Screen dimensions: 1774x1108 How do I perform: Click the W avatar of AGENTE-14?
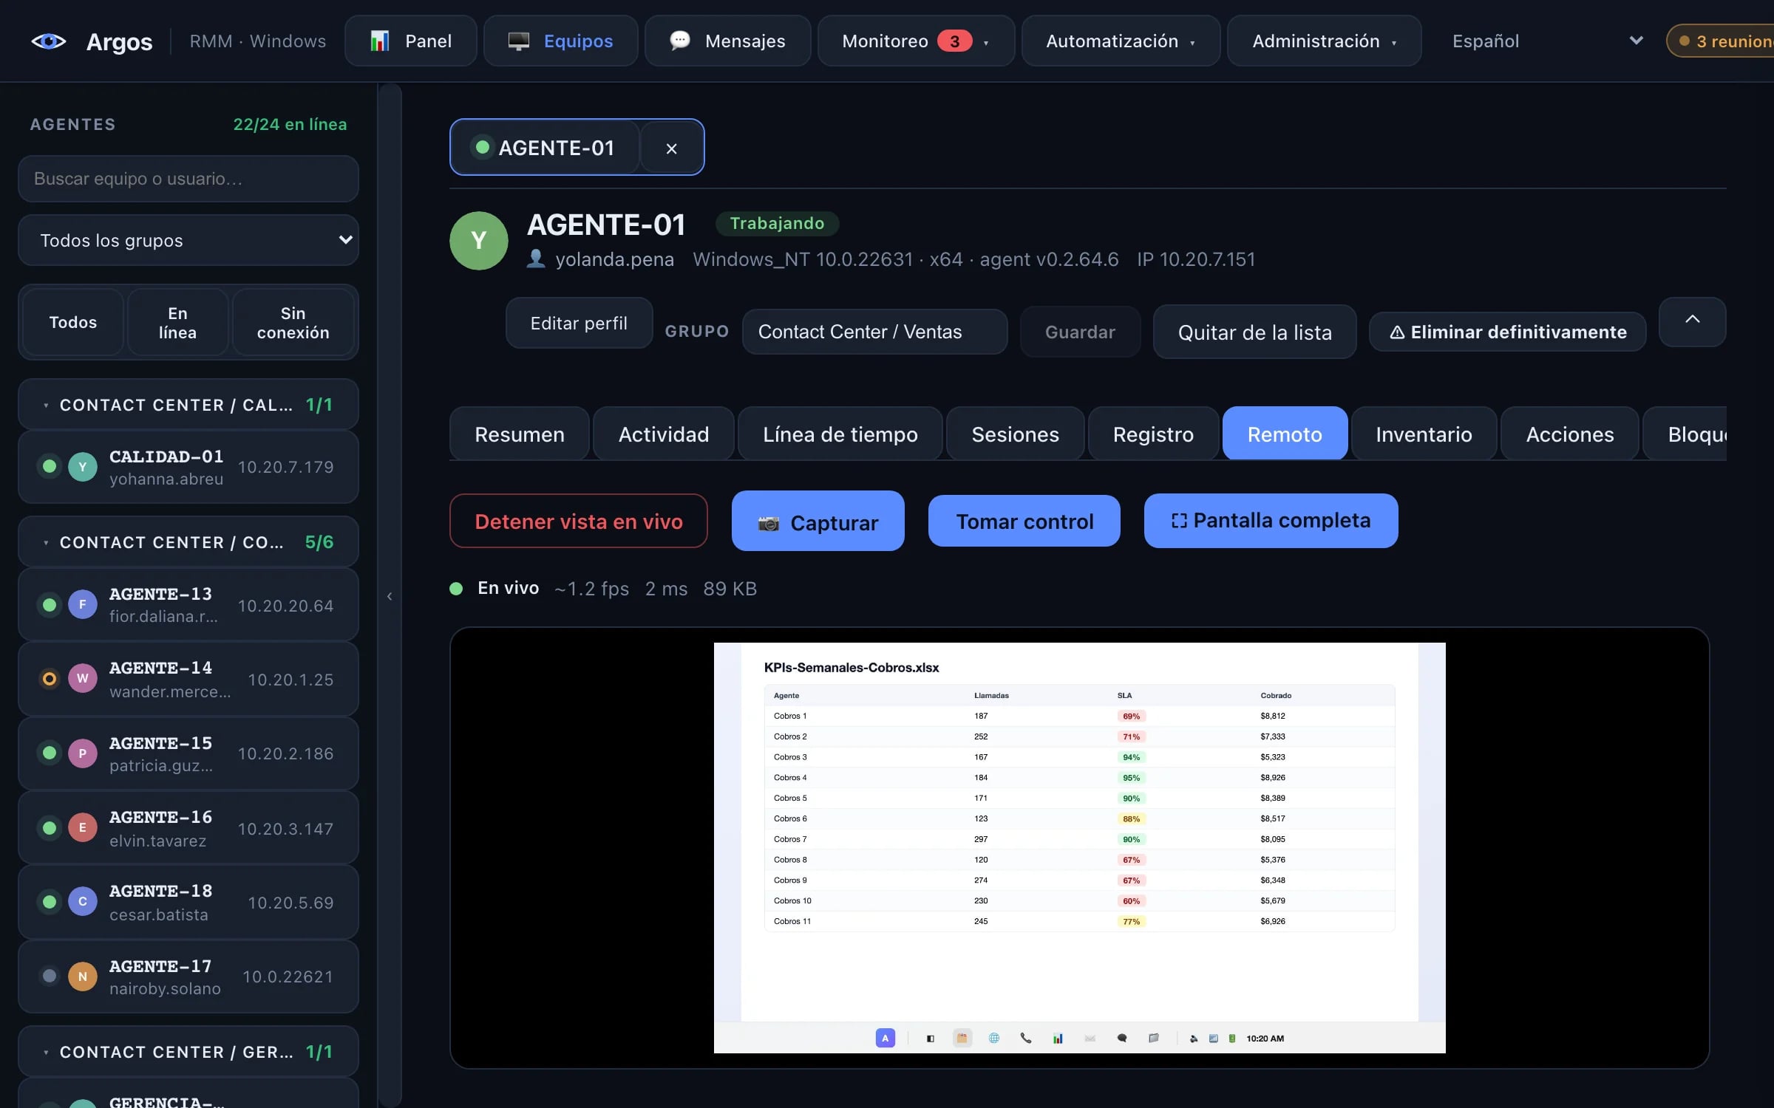[83, 678]
